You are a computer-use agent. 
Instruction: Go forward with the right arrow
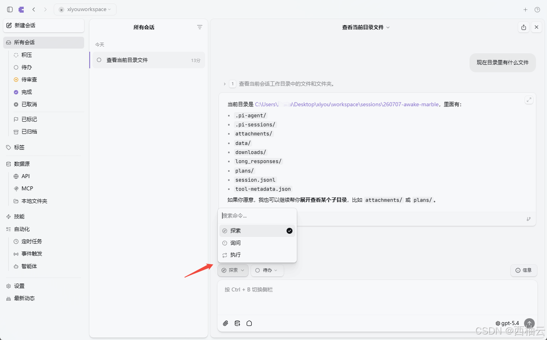coord(45,9)
